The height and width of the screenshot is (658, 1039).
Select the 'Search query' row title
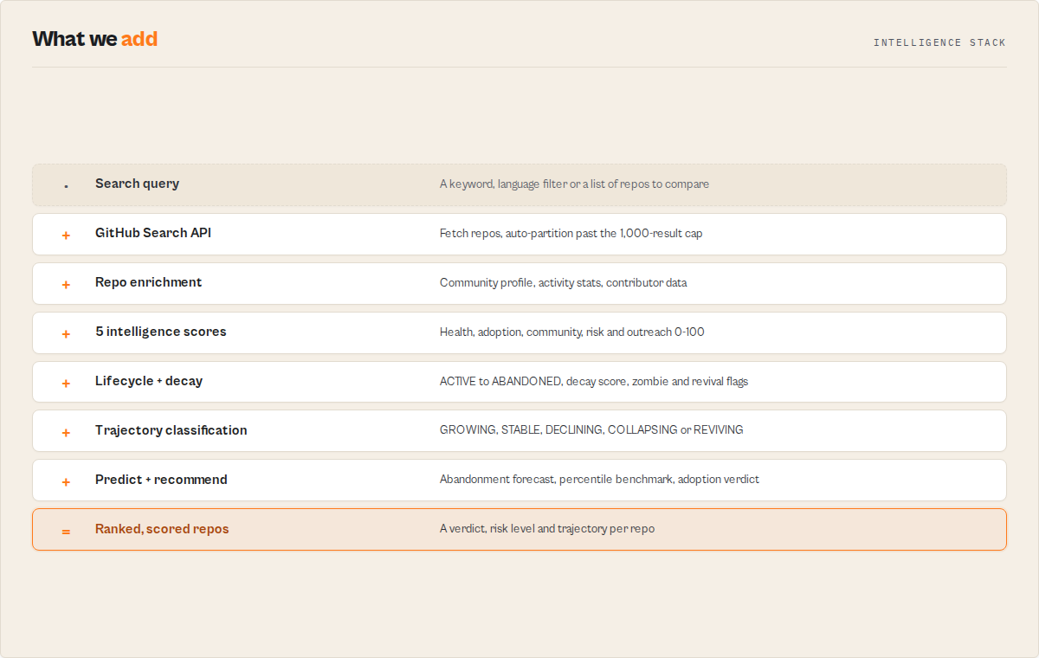click(x=137, y=184)
